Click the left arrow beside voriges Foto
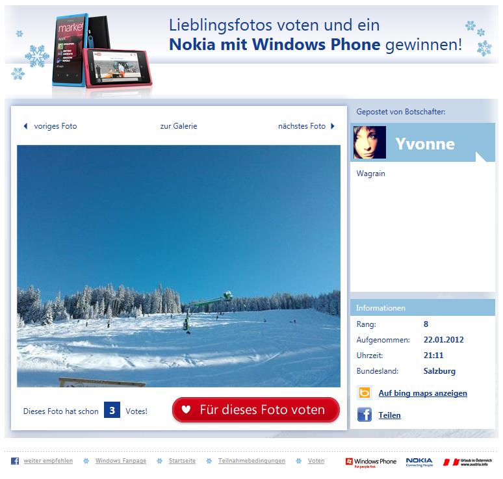Viewport: 503px width, 479px height. point(25,126)
